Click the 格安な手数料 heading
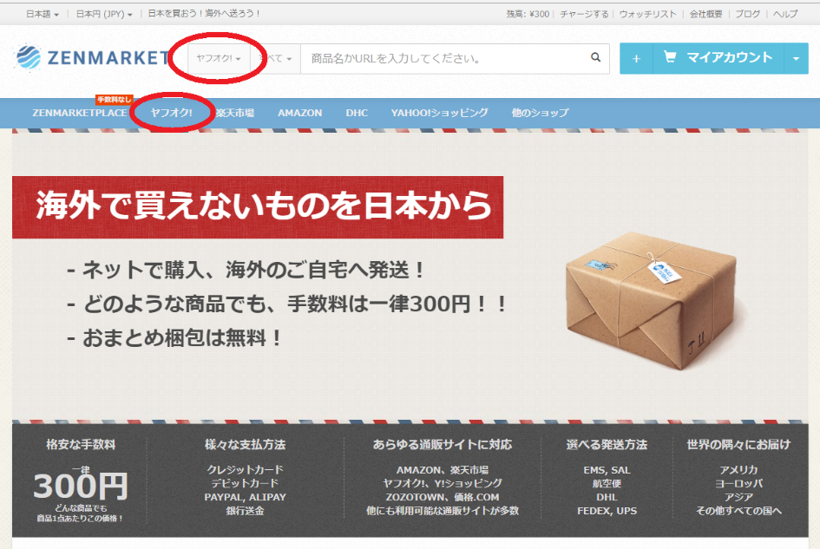Viewport: 820px width, 549px height. pyautogui.click(x=81, y=445)
